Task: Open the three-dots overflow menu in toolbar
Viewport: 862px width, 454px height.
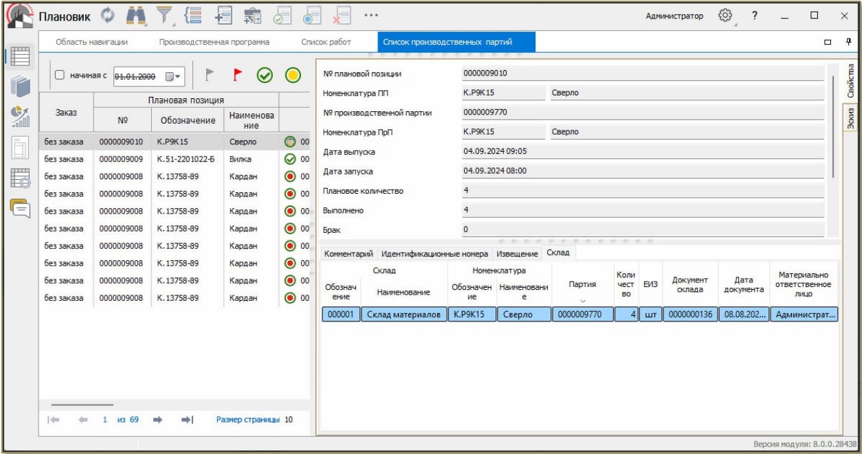Action: click(x=371, y=15)
